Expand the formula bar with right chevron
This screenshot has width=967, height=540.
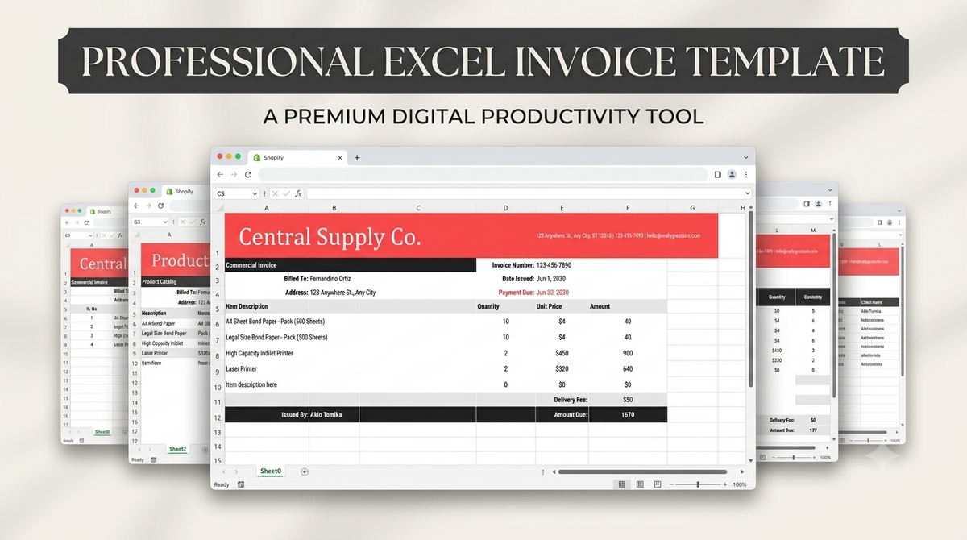[746, 193]
